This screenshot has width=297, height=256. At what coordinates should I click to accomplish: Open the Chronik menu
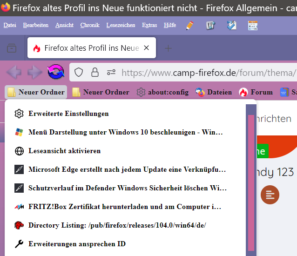90,25
